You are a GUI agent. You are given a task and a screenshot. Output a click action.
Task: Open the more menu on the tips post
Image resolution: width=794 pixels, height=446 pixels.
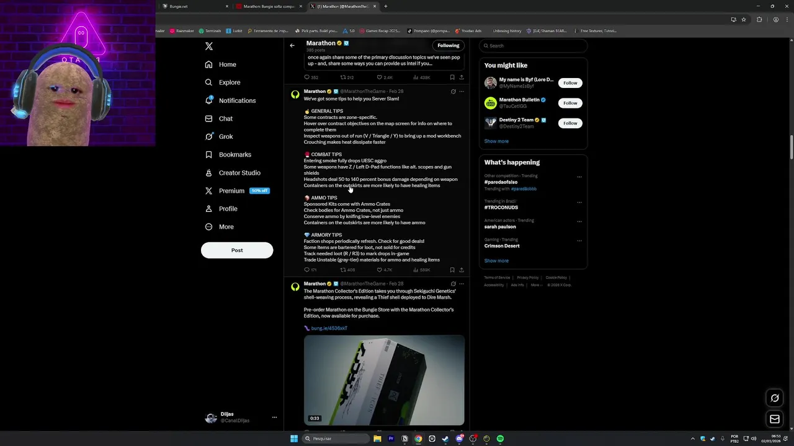pyautogui.click(x=462, y=92)
